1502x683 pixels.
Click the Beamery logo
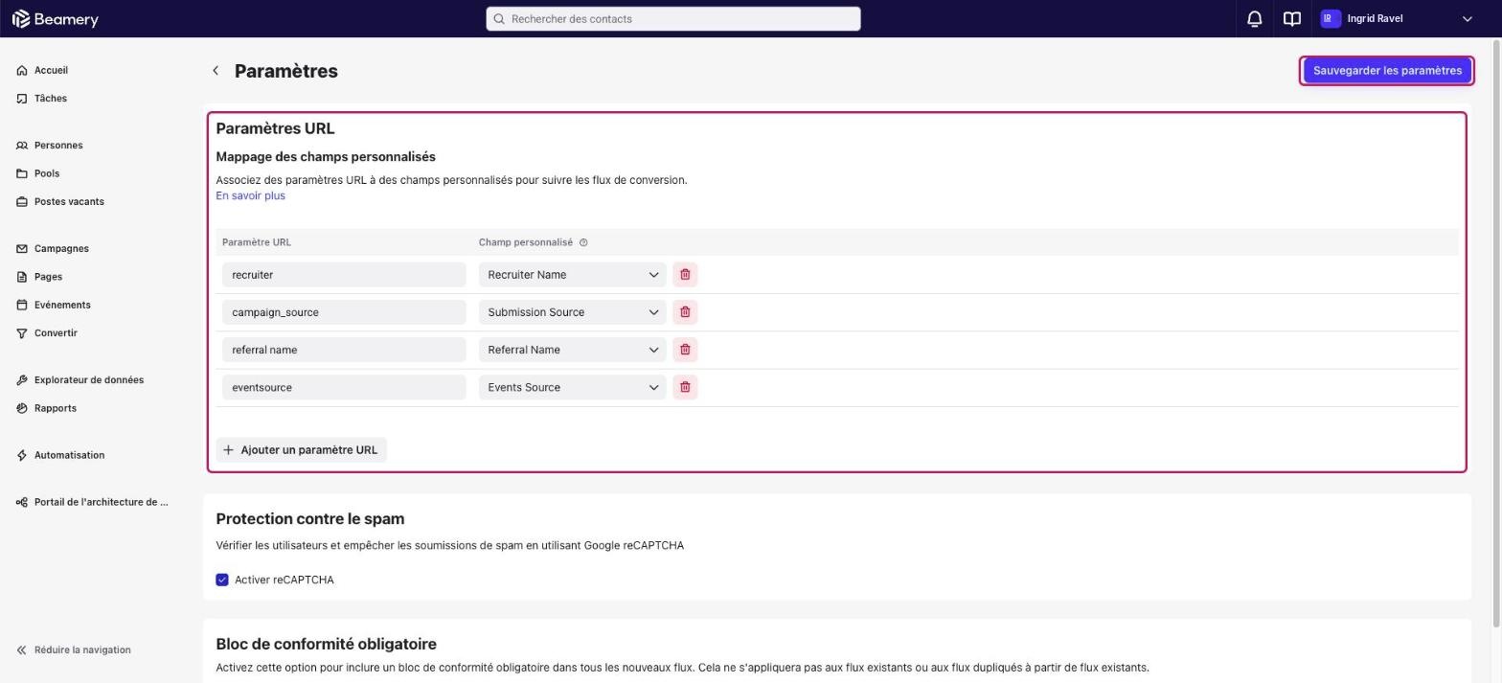coord(55,19)
